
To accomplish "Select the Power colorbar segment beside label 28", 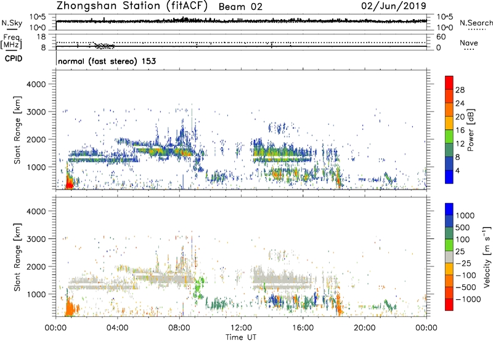I will (449, 96).
